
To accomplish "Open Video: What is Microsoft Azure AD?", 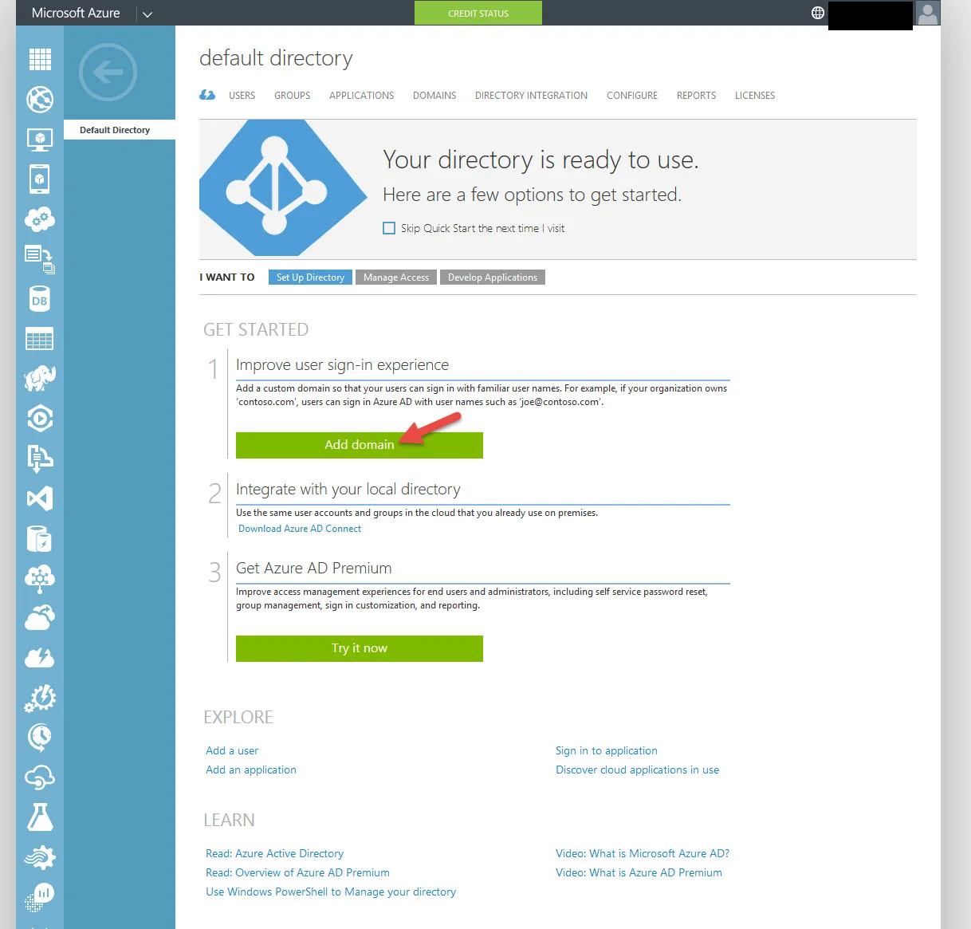I will (643, 853).
